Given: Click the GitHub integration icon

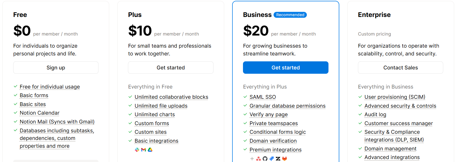Looking at the screenshot, I should pyautogui.click(x=265, y=159).
